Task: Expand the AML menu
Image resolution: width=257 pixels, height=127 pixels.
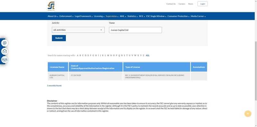Action: tap(123, 16)
